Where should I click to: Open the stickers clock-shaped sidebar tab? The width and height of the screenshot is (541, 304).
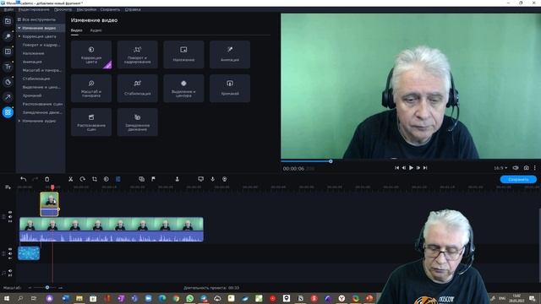[8, 82]
